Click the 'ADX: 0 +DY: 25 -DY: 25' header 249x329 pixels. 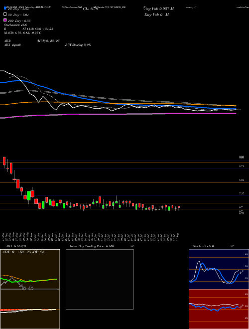click(23, 252)
